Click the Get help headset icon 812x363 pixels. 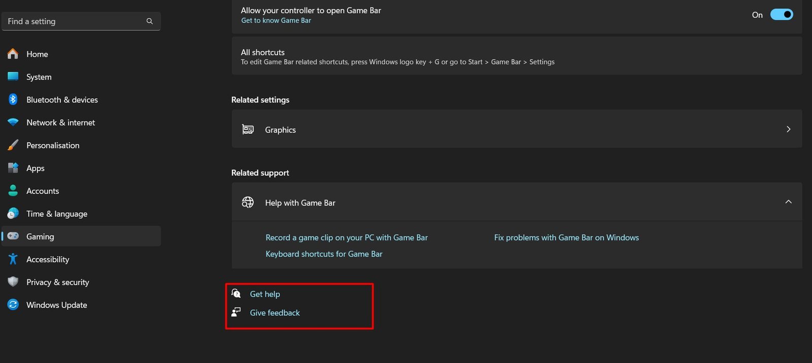236,293
